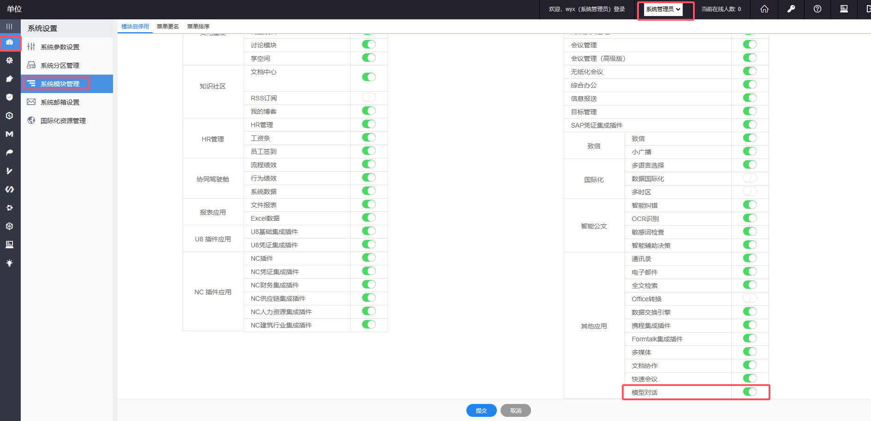Submit changes with the 提交 button
Viewport: 871px width, 421px height.
(x=481, y=410)
